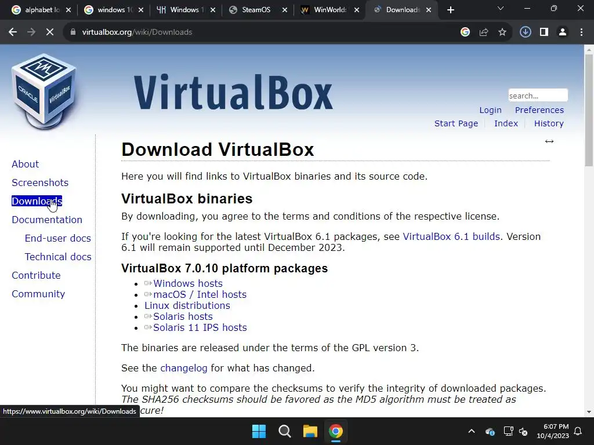Close the WinWorld tab

tap(357, 10)
